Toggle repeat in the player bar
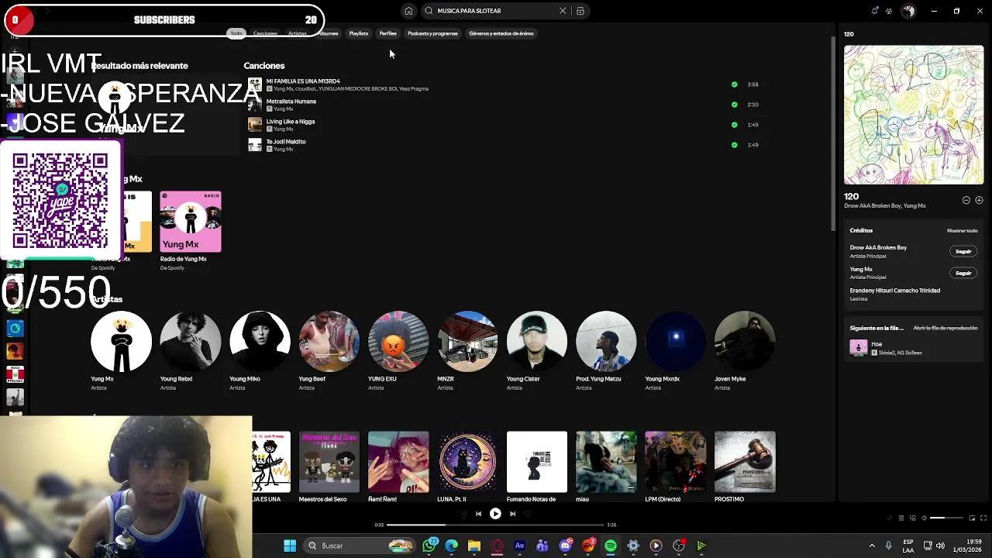 [x=527, y=514]
